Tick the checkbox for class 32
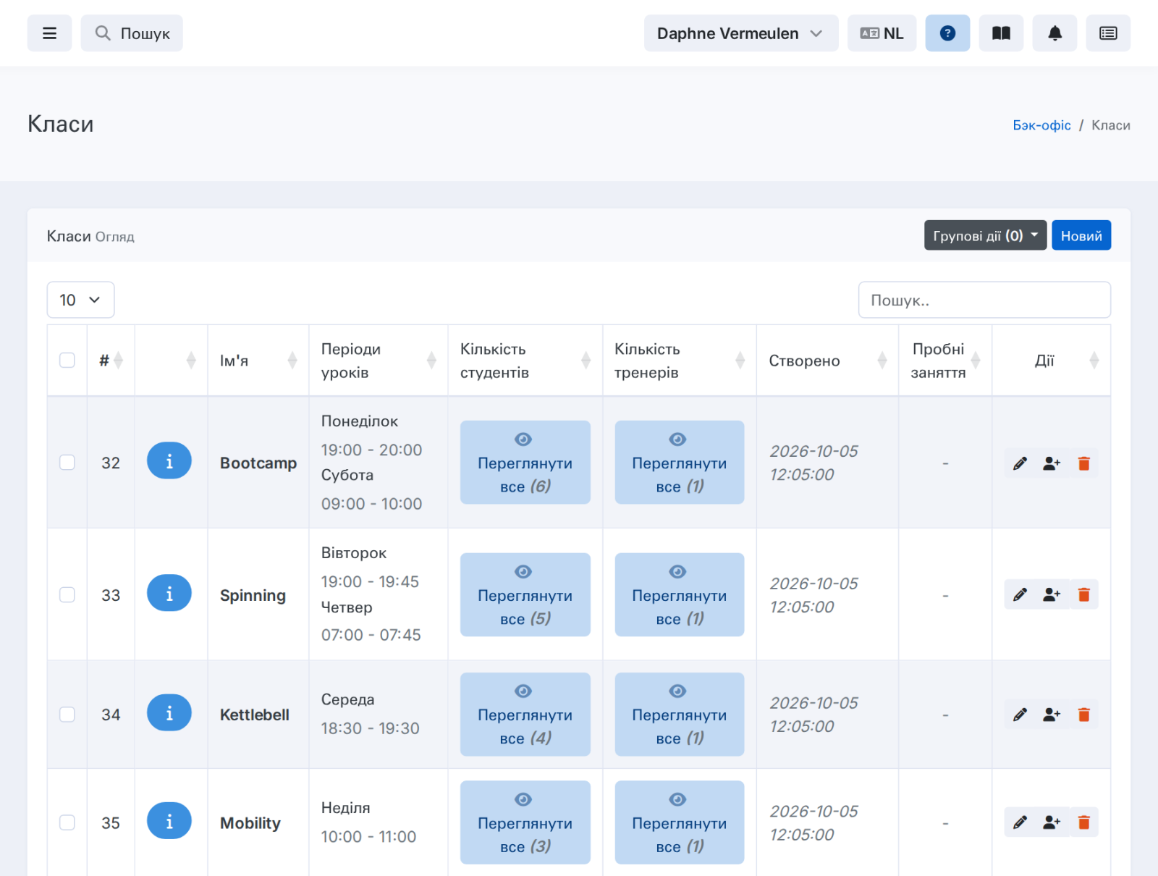 (67, 462)
